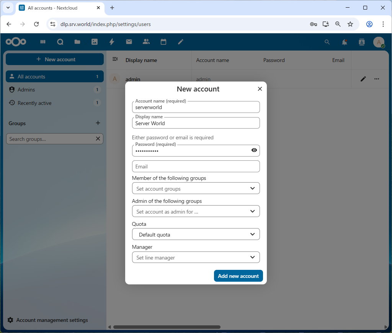Select Admins in the sidebar

(x=26, y=90)
